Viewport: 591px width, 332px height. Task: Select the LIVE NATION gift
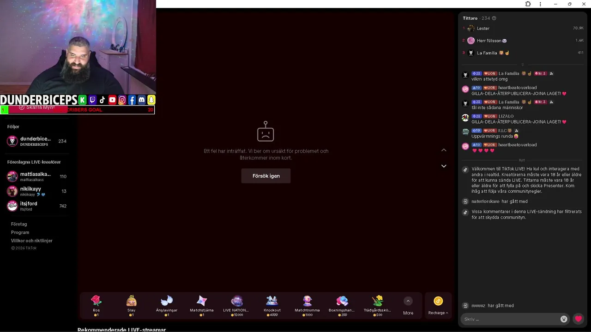click(x=237, y=306)
